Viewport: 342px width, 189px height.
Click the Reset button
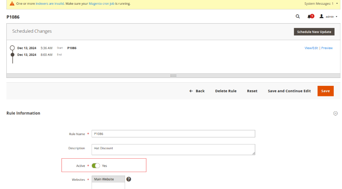252,91
